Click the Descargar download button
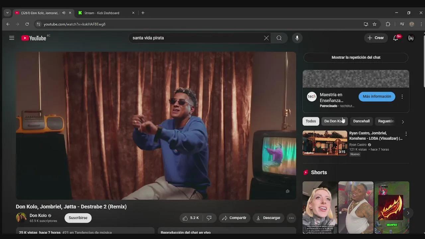The height and width of the screenshot is (239, 425). [268, 218]
